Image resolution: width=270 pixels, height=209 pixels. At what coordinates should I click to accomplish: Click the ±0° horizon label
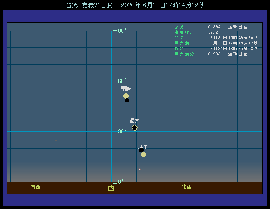tap(118, 182)
